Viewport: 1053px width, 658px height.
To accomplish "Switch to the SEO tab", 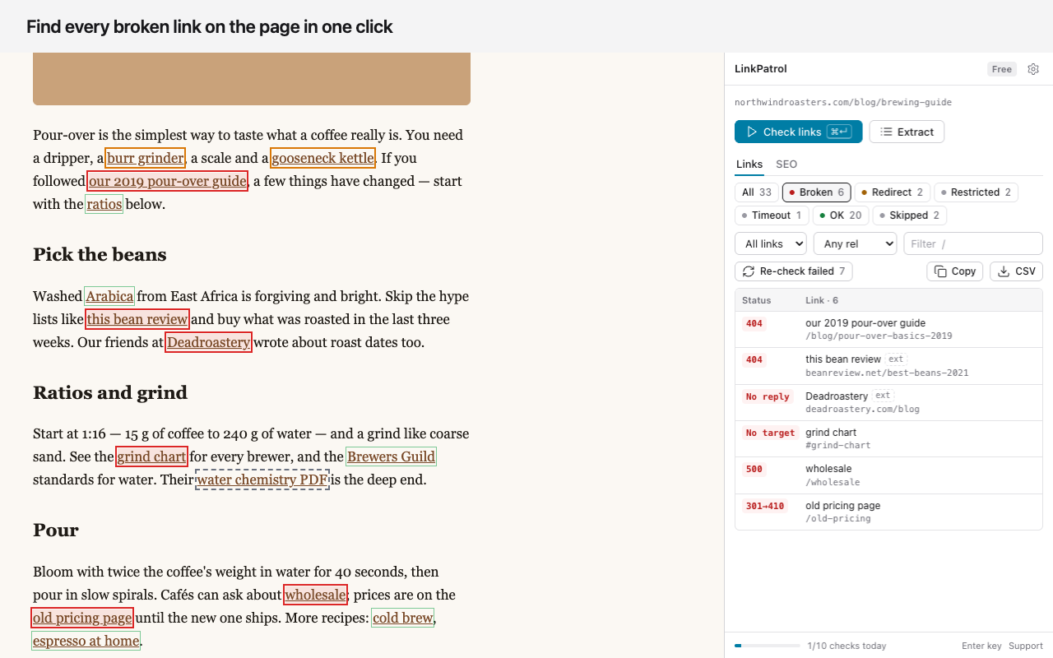I will point(786,164).
